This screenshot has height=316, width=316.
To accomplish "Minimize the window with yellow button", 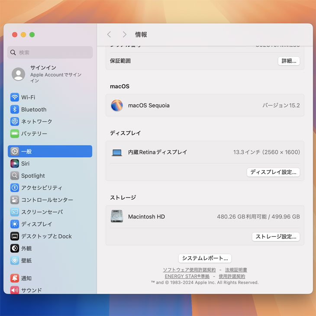I will [23, 35].
